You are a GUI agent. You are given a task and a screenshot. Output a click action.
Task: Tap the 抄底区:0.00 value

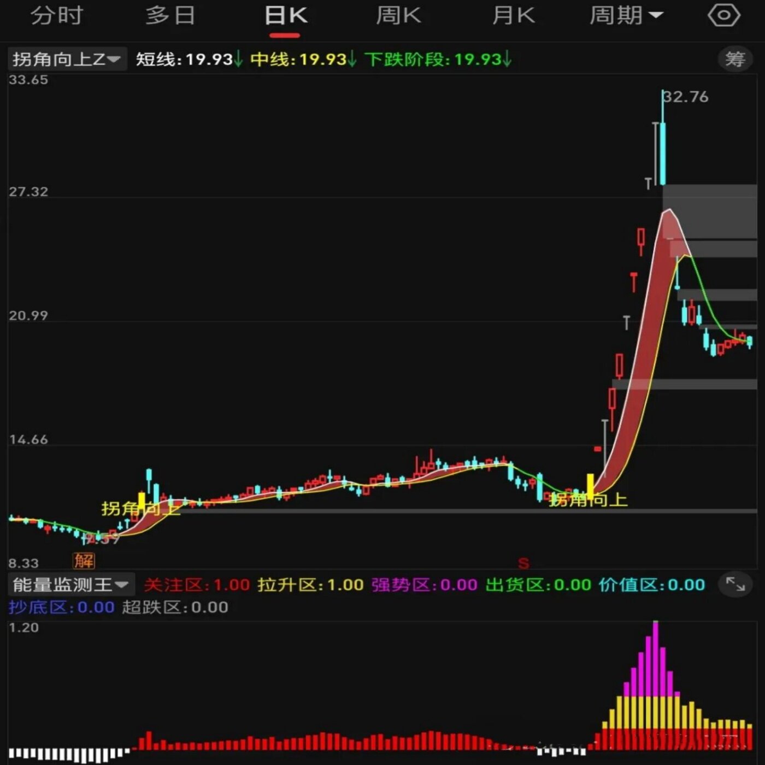[61, 607]
